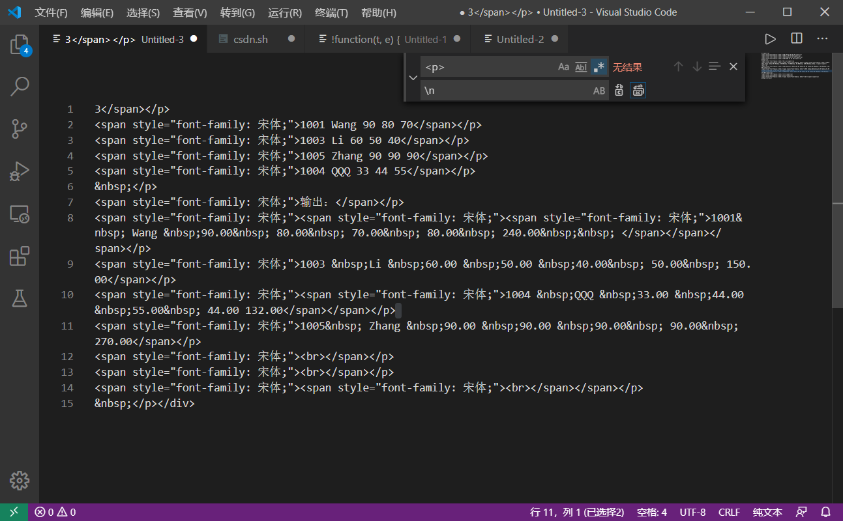Open end of line selector CRLF
The width and height of the screenshot is (843, 521).
tap(729, 512)
